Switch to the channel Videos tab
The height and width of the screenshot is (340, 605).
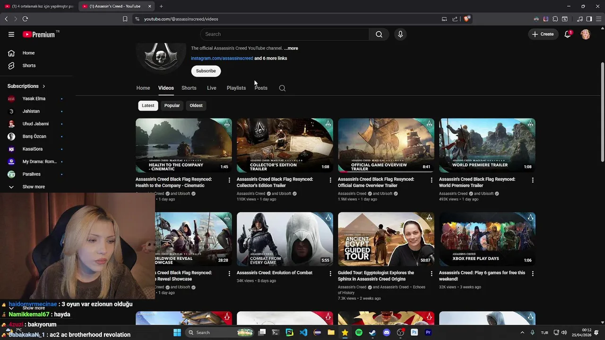pyautogui.click(x=166, y=88)
